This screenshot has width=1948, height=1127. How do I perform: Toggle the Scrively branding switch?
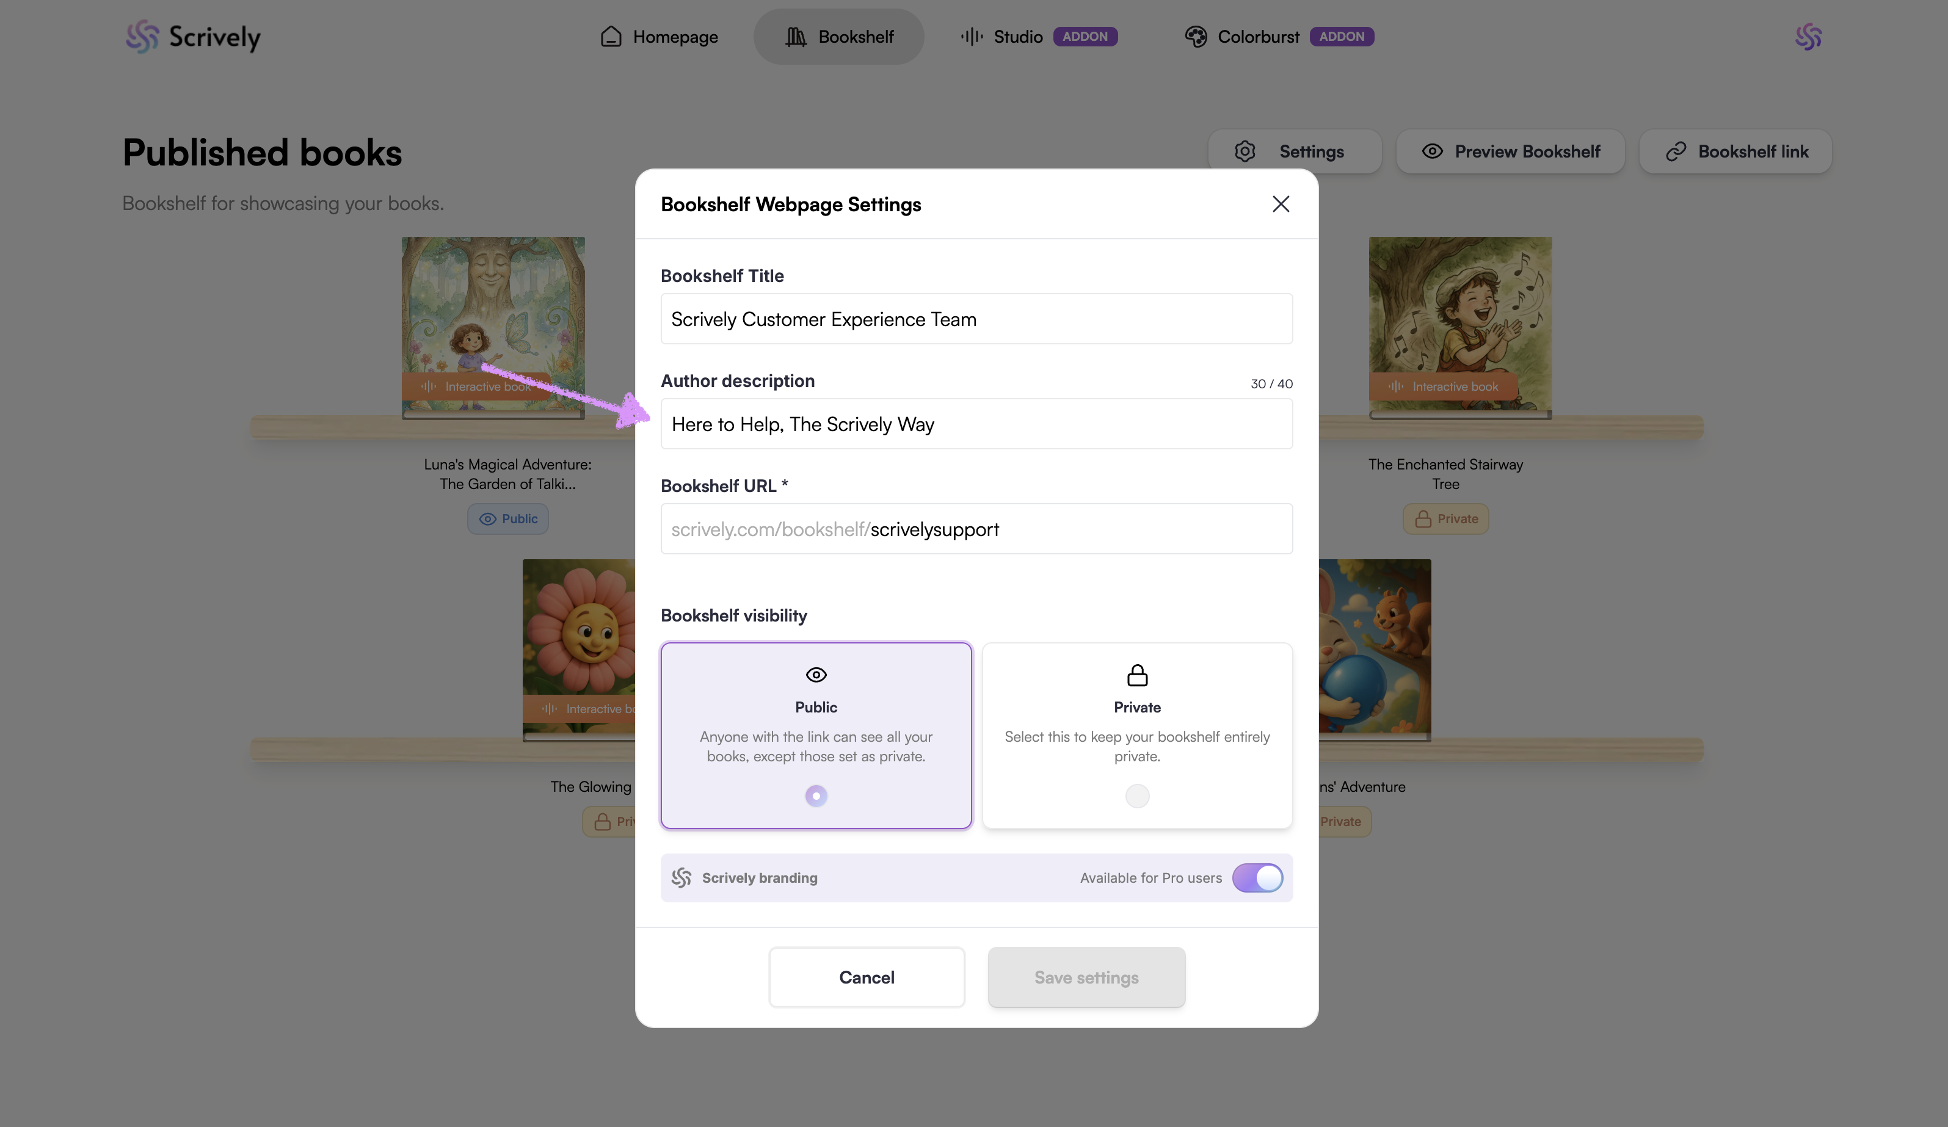point(1257,877)
